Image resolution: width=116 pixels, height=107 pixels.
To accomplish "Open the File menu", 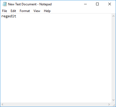I will (5, 11).
